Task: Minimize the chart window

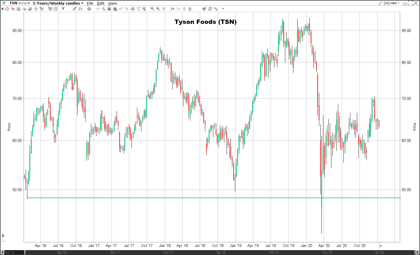Action: click(x=405, y=4)
